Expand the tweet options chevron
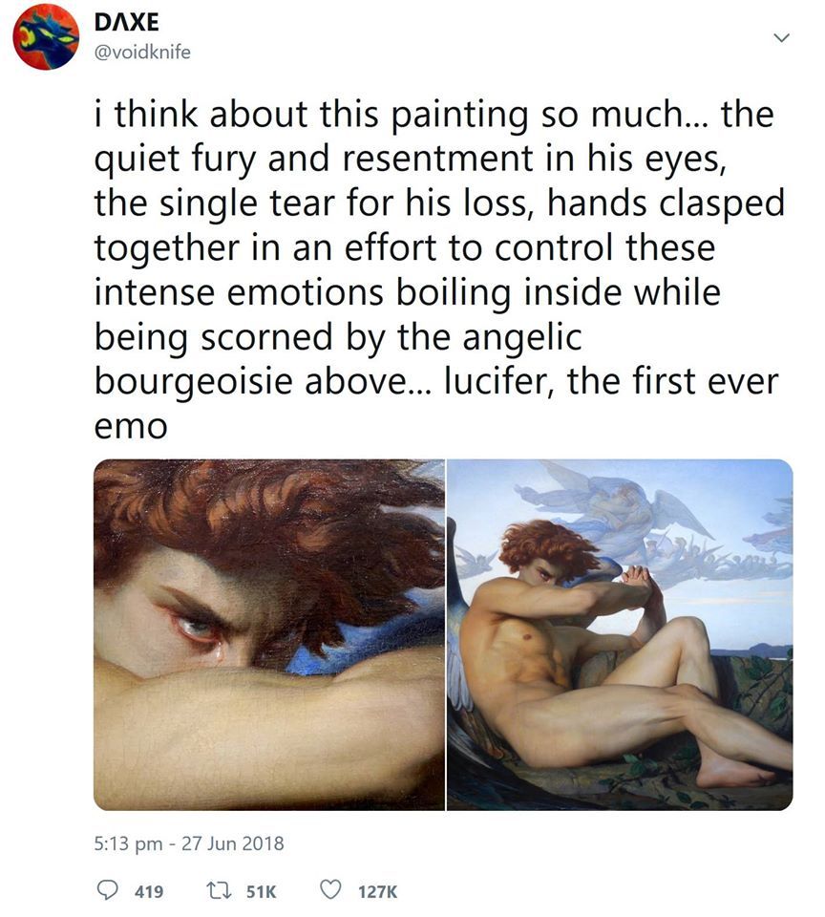This screenshot has height=917, width=825. (780, 38)
